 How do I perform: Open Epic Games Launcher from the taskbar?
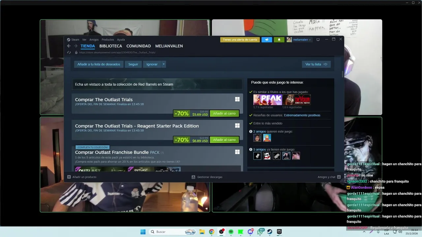point(279,232)
